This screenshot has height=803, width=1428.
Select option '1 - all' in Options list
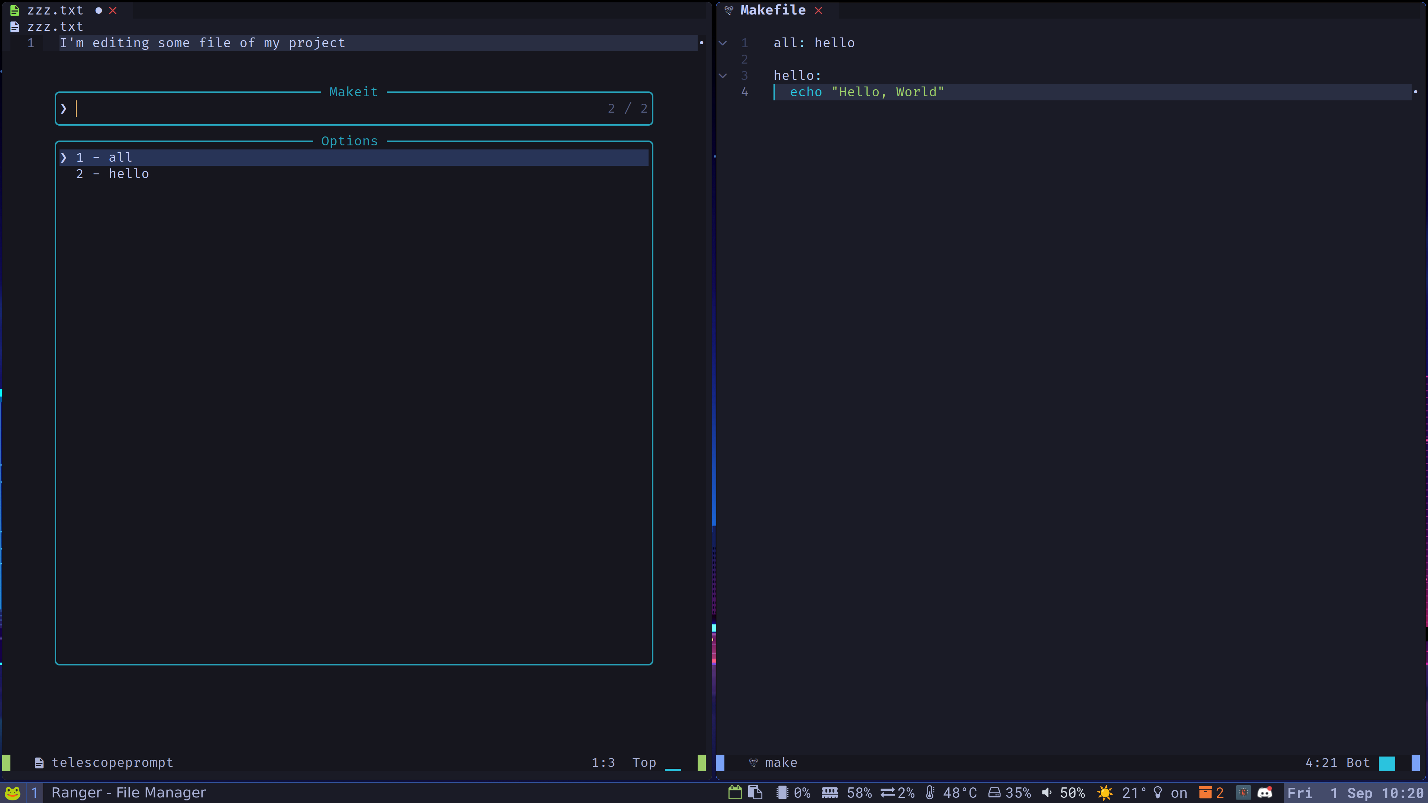(104, 157)
